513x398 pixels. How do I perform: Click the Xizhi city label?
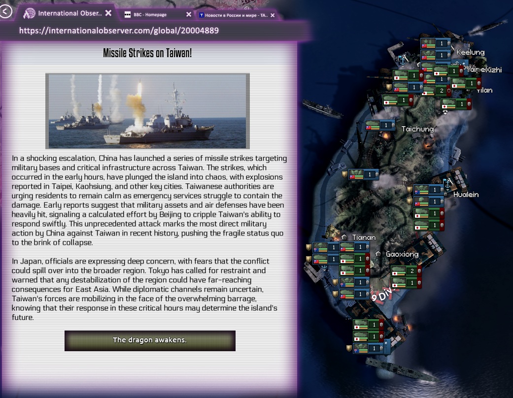pos(493,69)
